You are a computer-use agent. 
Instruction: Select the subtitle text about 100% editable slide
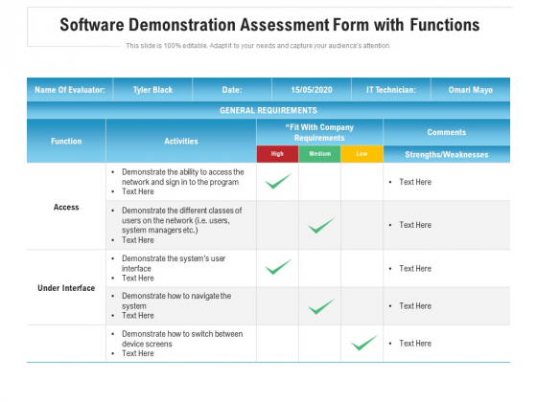(258, 46)
